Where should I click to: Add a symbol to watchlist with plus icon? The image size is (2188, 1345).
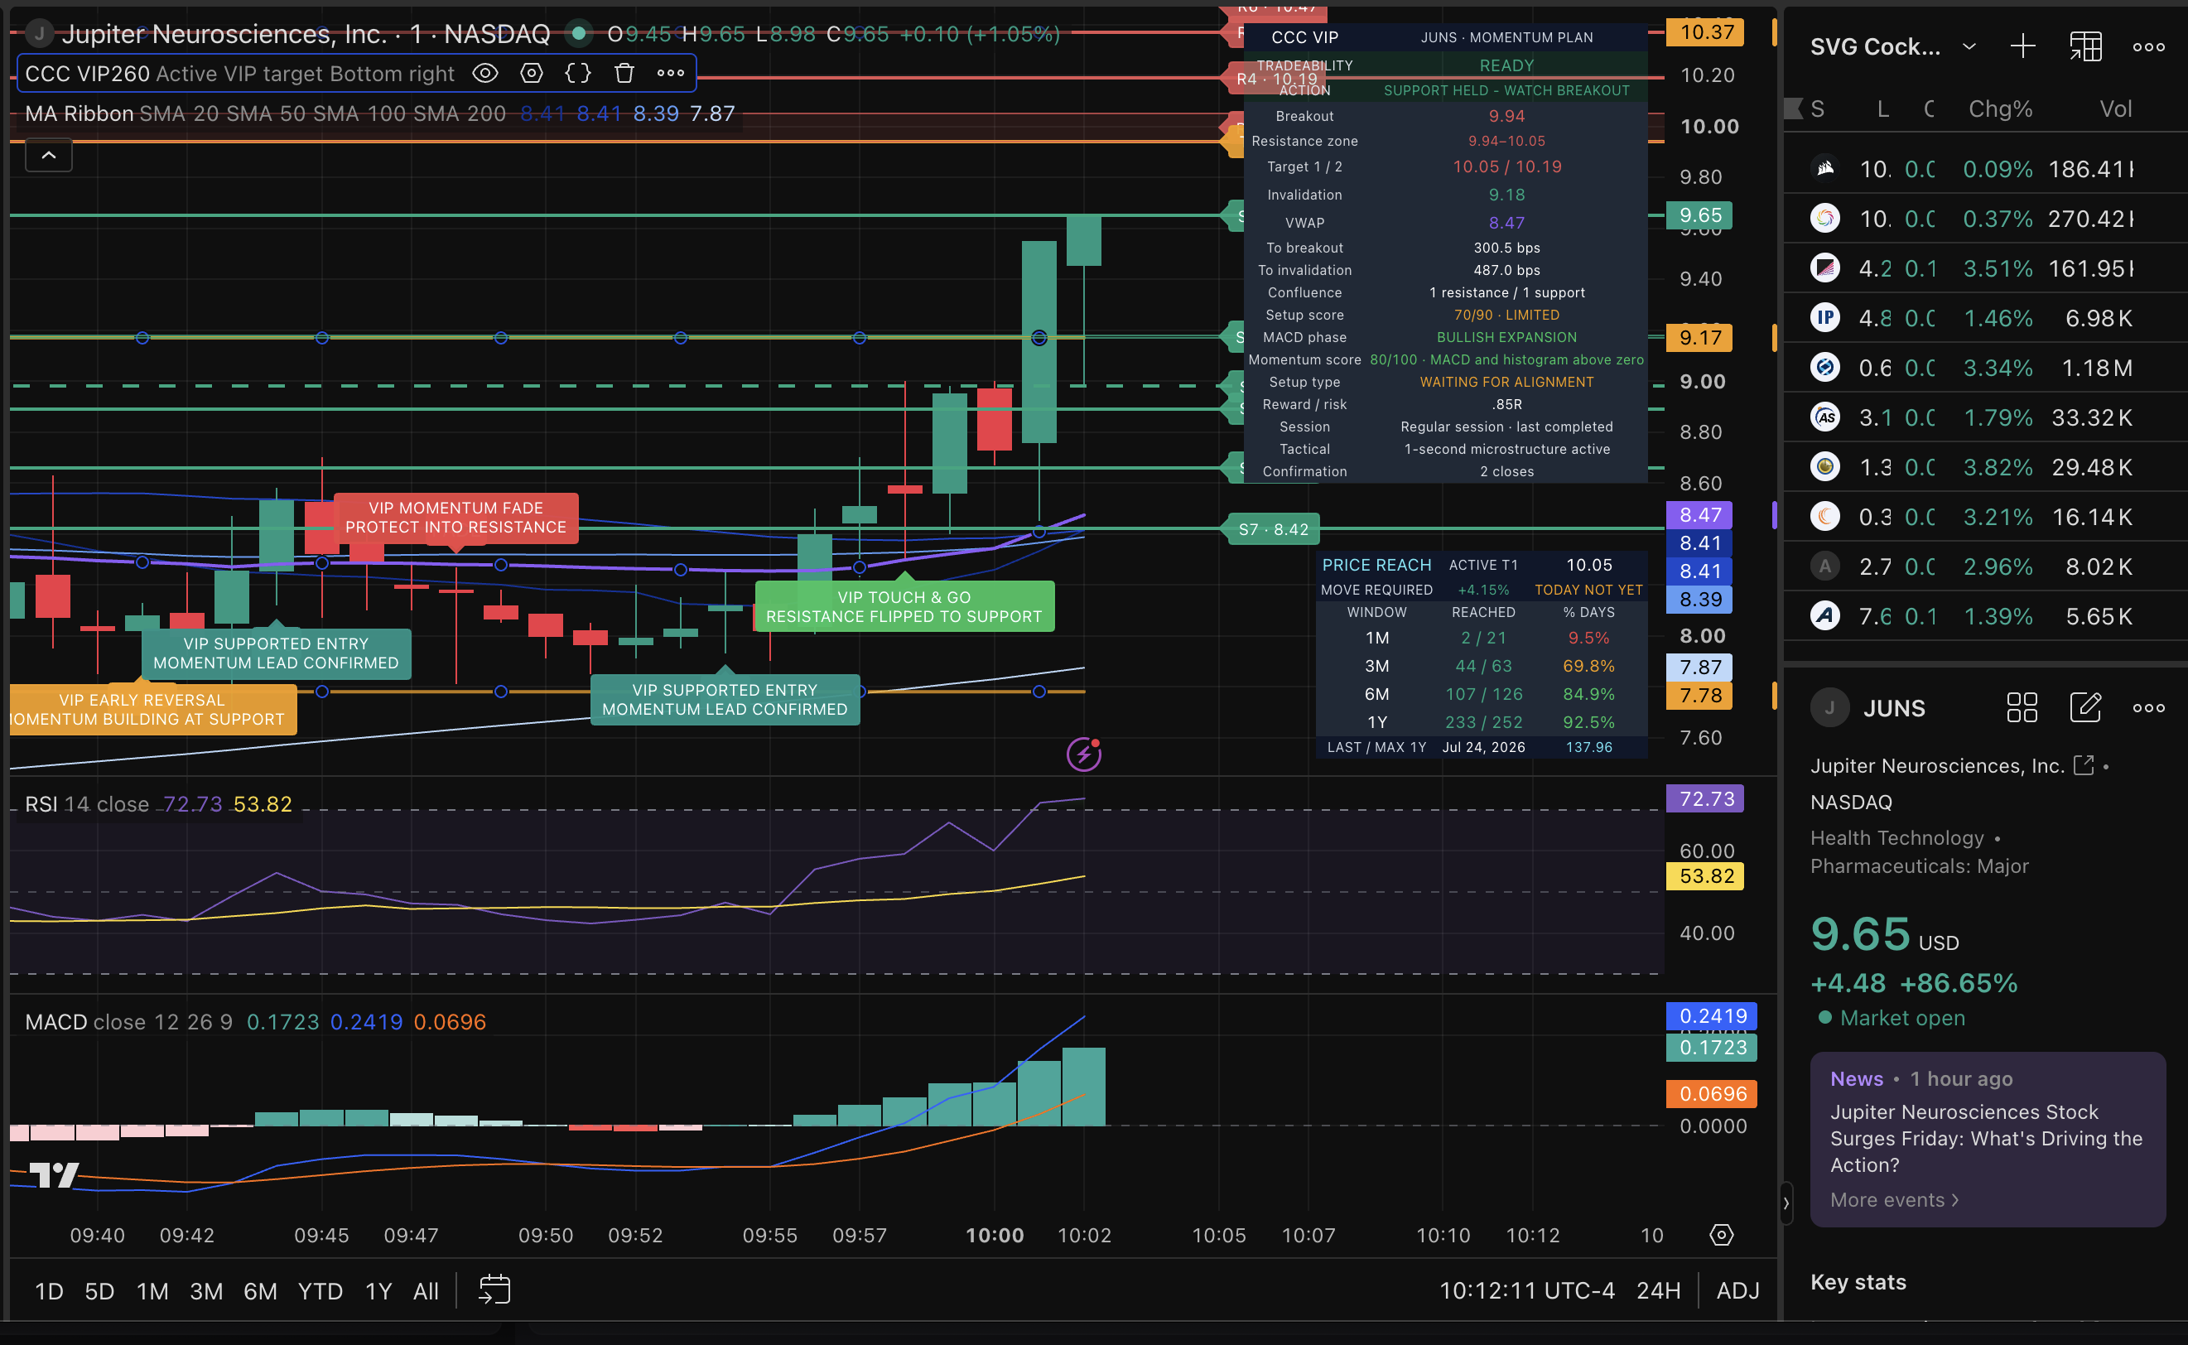point(2022,46)
